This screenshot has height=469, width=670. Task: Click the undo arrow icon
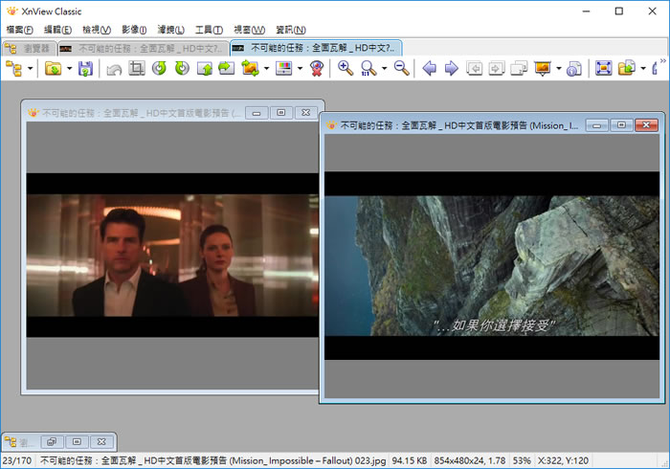(x=114, y=68)
